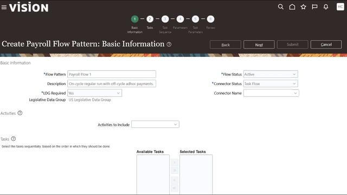Click the Submit button
Screen dimensions: 347x195
tap(293, 44)
